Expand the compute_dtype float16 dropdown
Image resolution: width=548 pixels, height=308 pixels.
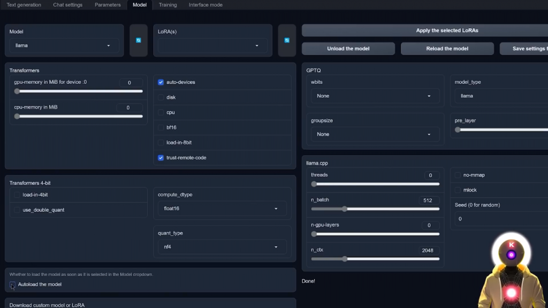click(222, 209)
